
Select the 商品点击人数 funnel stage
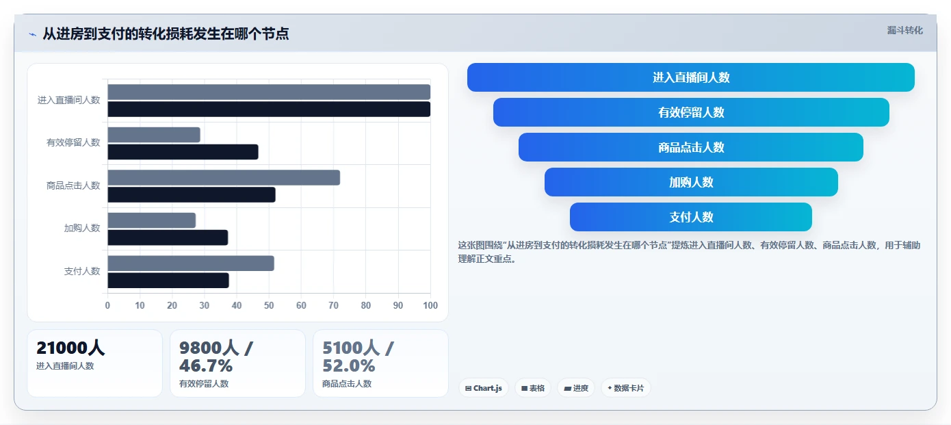click(x=691, y=147)
